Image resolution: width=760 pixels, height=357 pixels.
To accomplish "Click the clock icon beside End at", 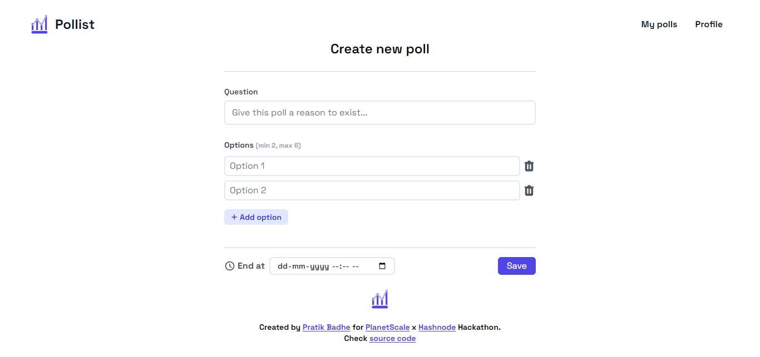I will point(229,266).
